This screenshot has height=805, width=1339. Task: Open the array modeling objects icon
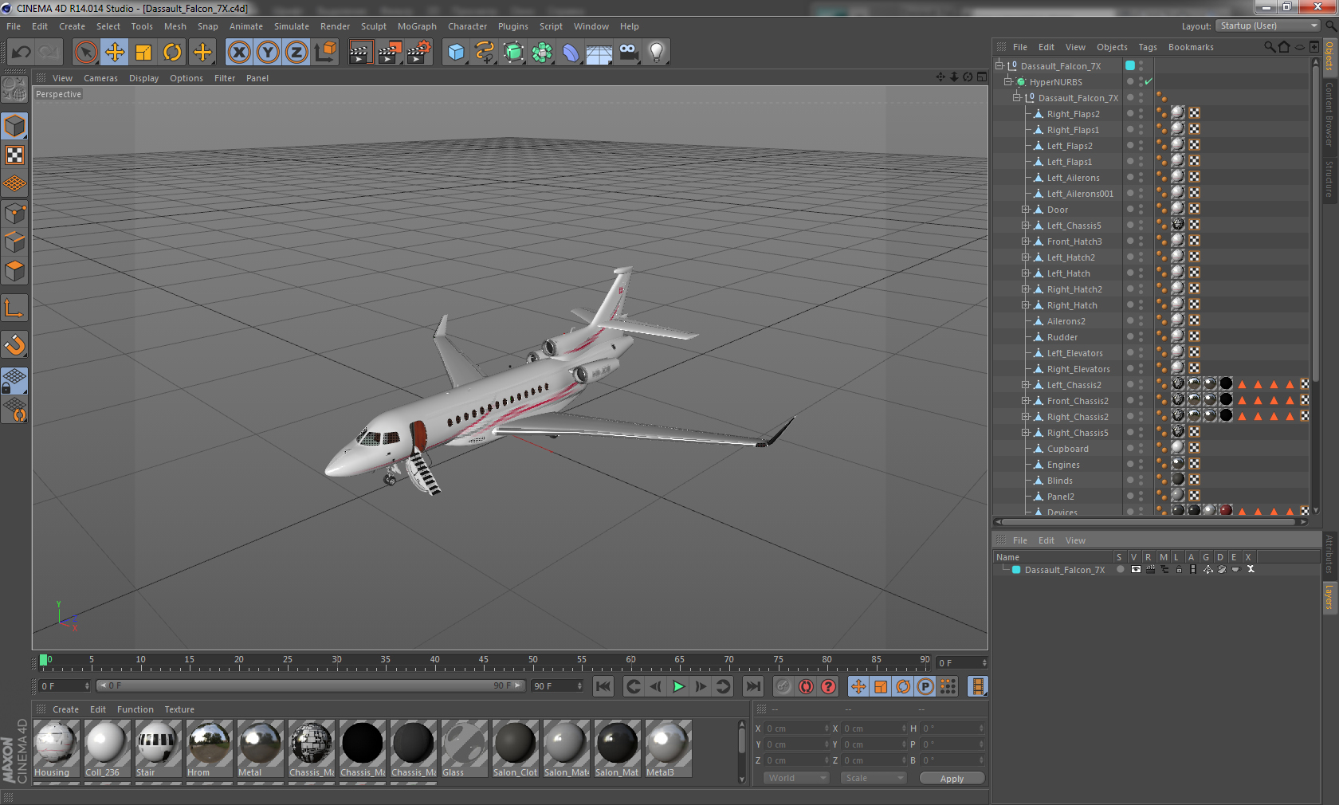542,53
